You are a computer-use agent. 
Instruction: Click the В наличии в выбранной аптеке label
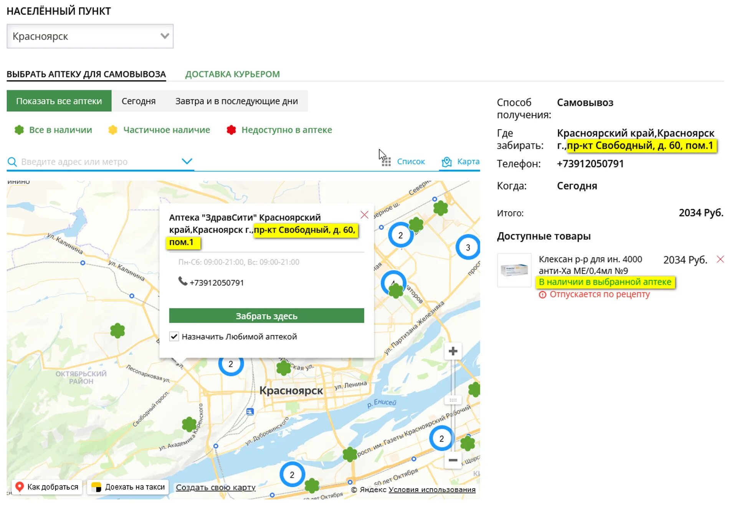[605, 282]
